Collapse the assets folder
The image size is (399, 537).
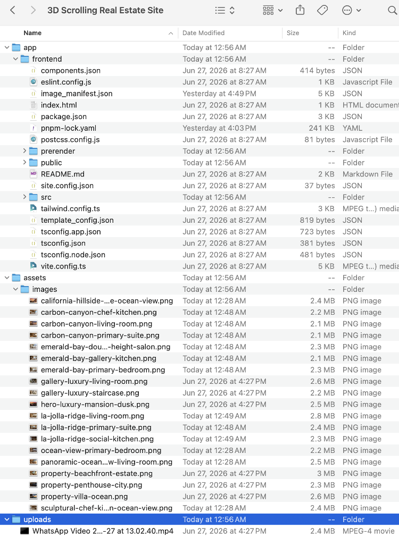click(x=7, y=278)
